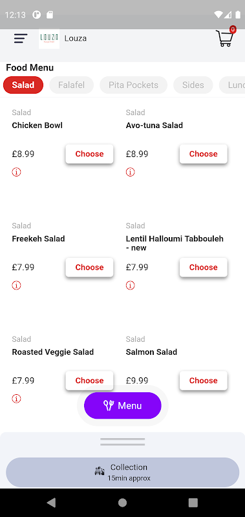Choose the Avo-tuna Salad
This screenshot has width=245, height=517.
point(204,154)
